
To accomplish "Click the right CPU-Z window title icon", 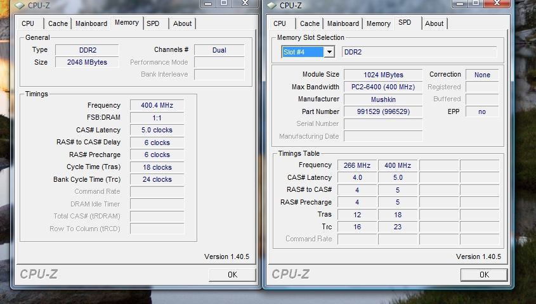I will [271, 5].
